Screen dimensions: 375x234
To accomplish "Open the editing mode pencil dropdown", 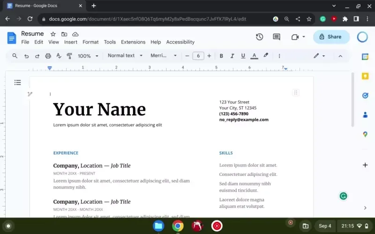I will pos(319,56).
